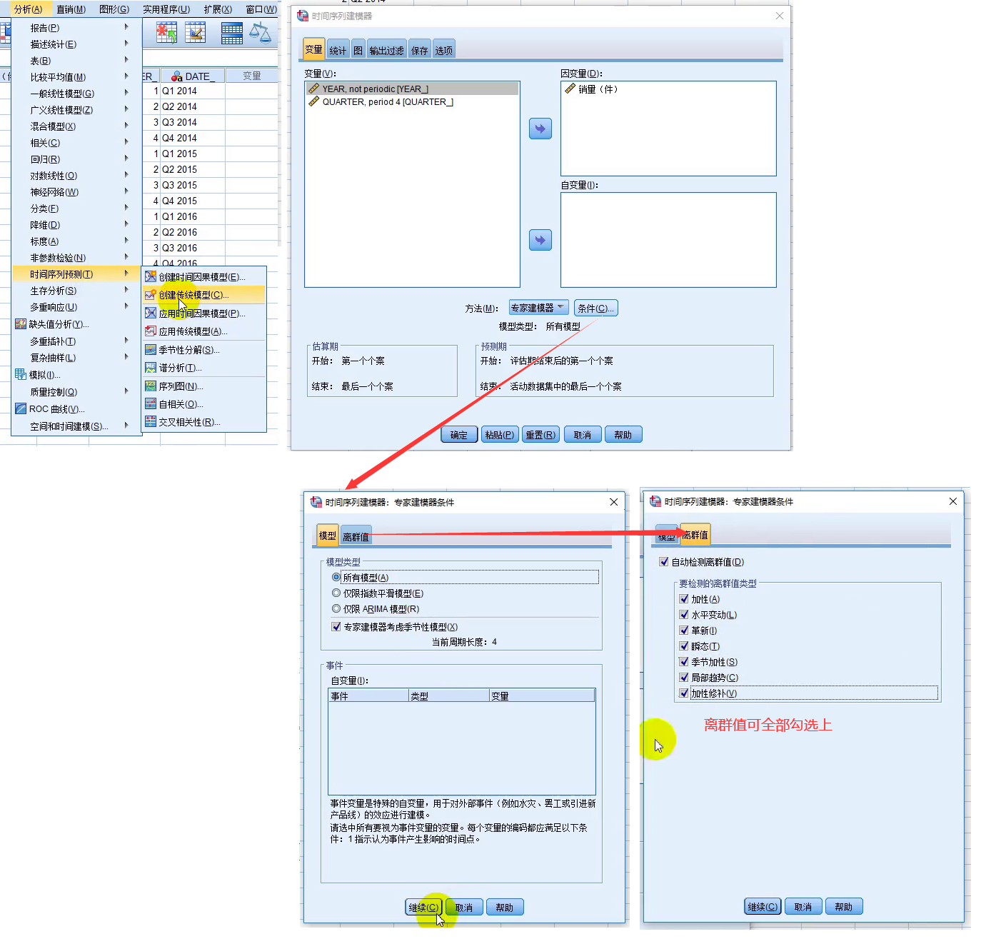Expand the 比较平均值(M) submenu arrow
This screenshot has height=939, width=981.
(x=126, y=76)
